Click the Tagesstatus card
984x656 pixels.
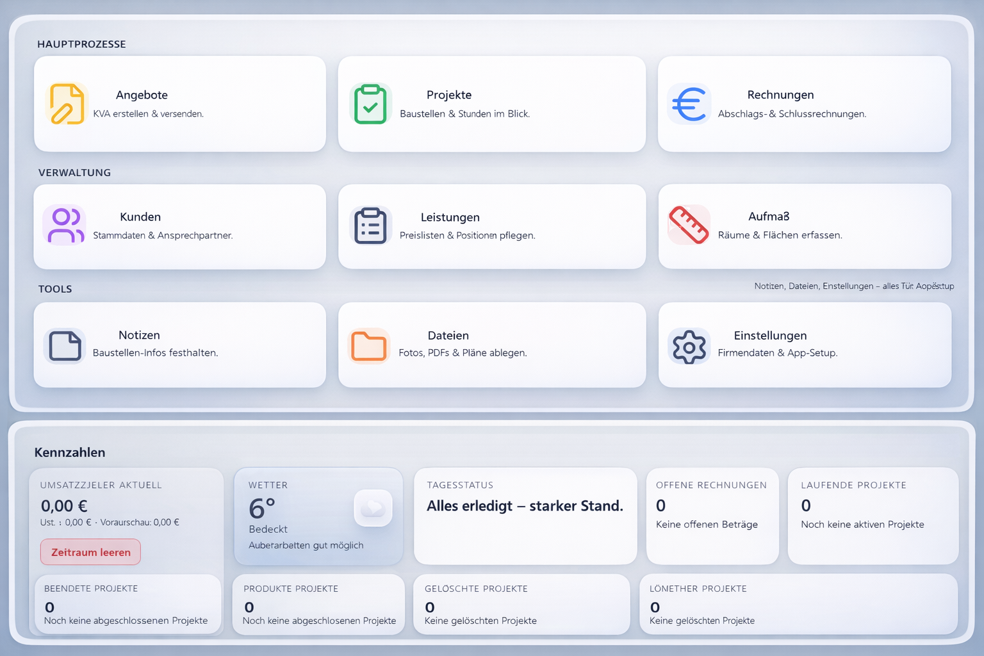tap(525, 516)
